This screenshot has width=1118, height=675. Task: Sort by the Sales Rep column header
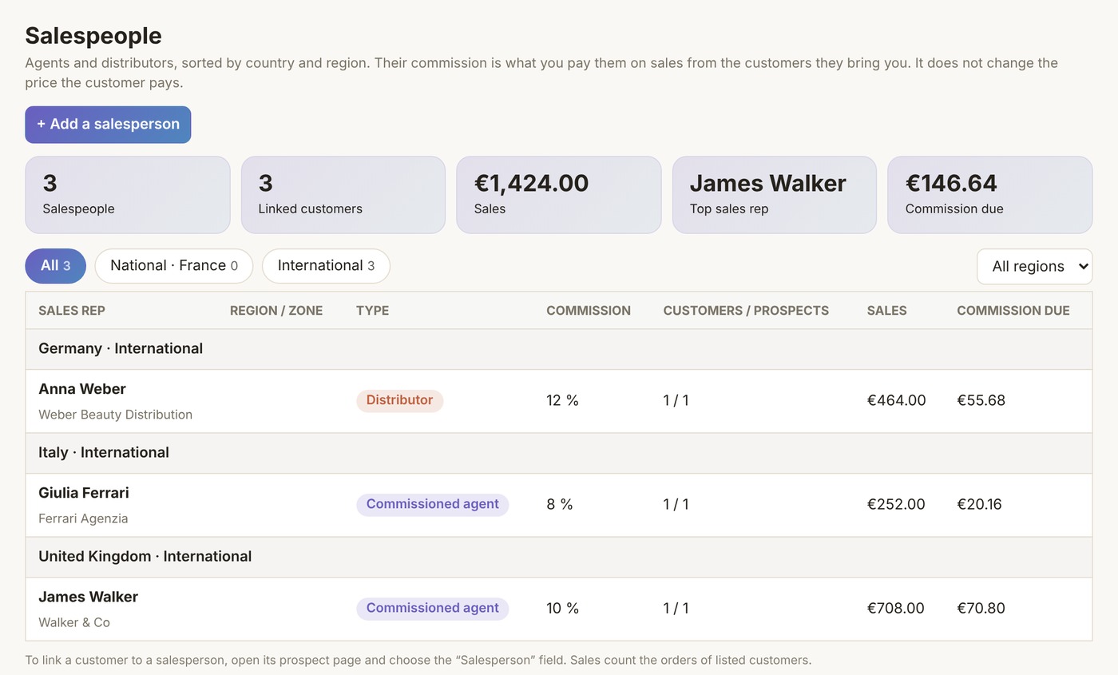pyautogui.click(x=72, y=311)
